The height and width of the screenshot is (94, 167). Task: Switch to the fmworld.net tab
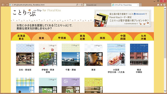(x=97, y=5)
